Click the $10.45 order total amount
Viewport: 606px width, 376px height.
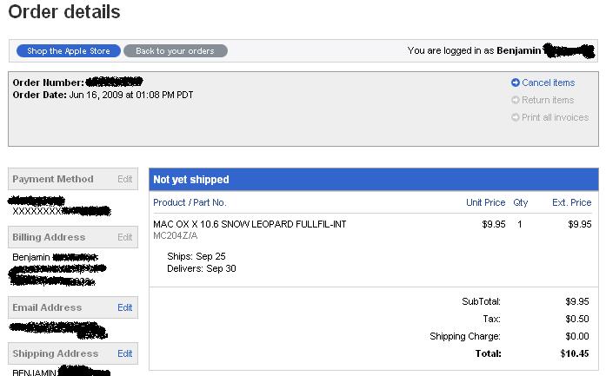point(575,353)
